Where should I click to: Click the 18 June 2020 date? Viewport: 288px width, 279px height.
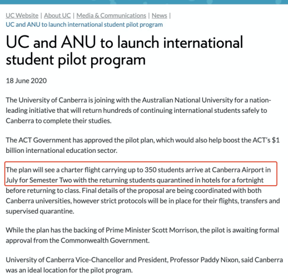[x=26, y=81]
